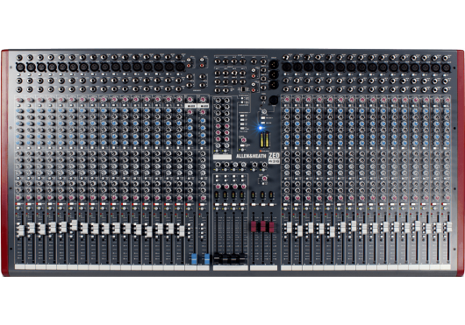Click the white label strip below the red master faders
This screenshot has width=465, height=325.
click(x=263, y=268)
